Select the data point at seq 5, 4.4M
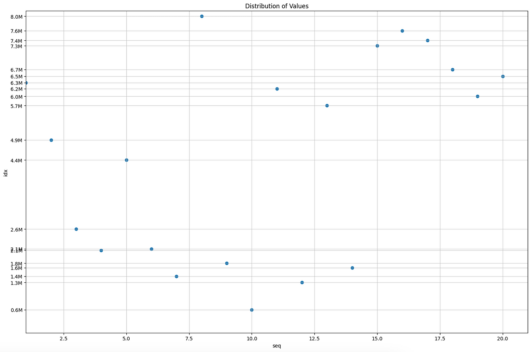This screenshot has height=352, width=532. click(x=126, y=160)
